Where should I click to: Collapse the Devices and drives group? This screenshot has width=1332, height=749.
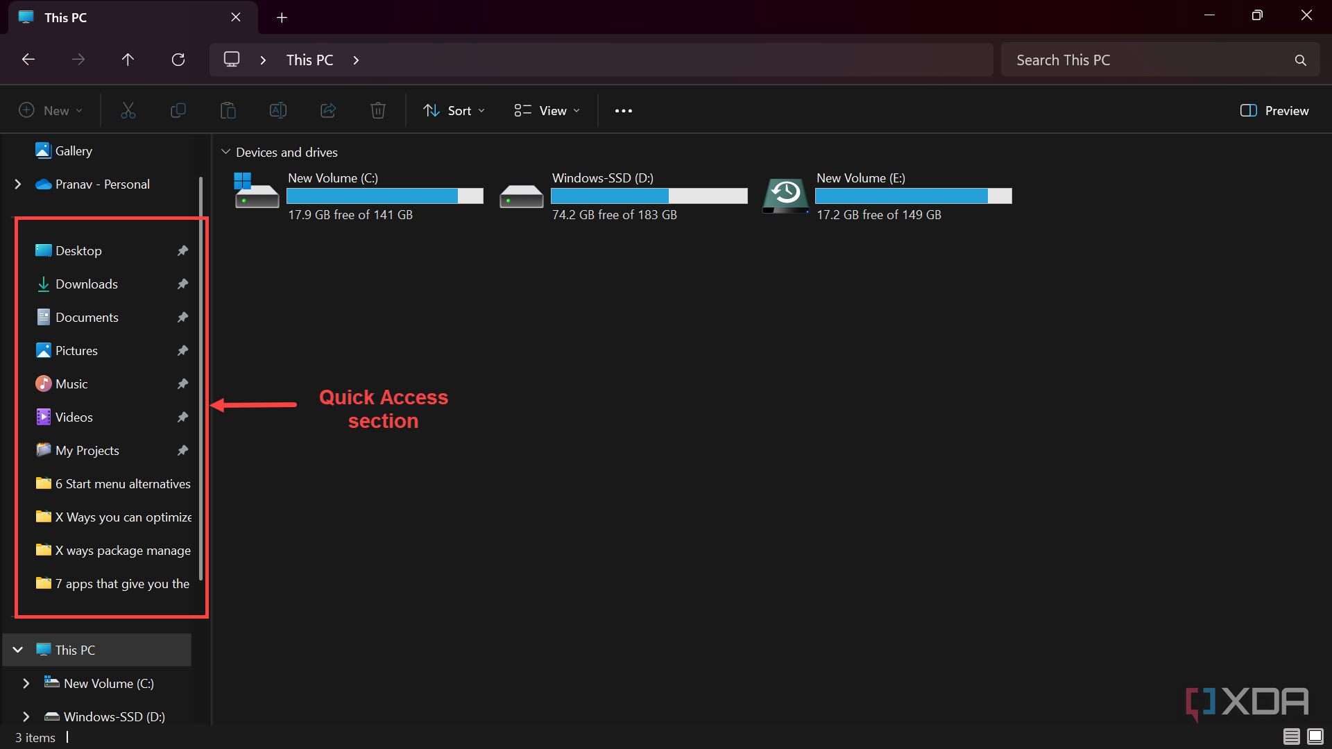tap(225, 152)
